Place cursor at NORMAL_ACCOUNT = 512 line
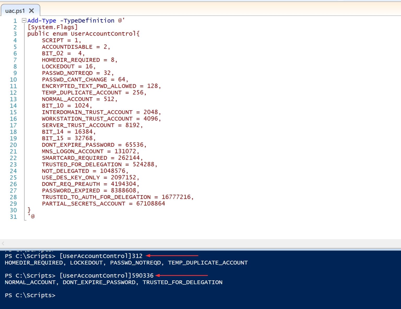This screenshot has width=401, height=309. tap(79, 99)
